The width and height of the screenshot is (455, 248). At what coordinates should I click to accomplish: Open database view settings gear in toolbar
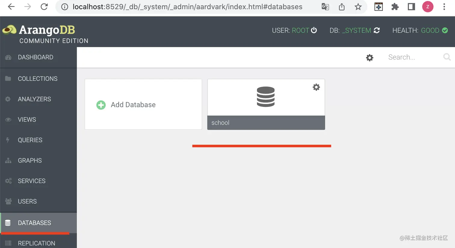pyautogui.click(x=370, y=58)
